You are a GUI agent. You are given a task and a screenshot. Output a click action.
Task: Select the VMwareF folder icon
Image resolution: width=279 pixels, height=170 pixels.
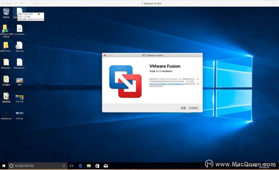coord(6,64)
